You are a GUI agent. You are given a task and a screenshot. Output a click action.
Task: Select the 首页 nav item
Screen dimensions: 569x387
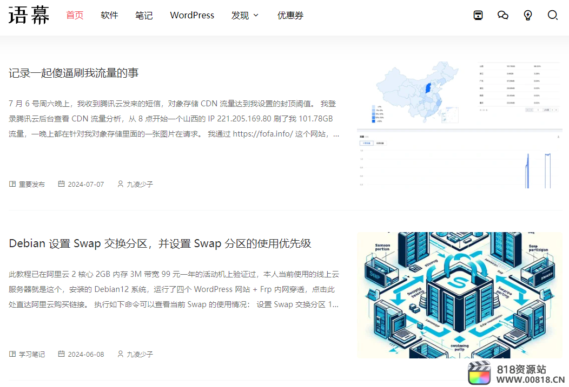[75, 15]
